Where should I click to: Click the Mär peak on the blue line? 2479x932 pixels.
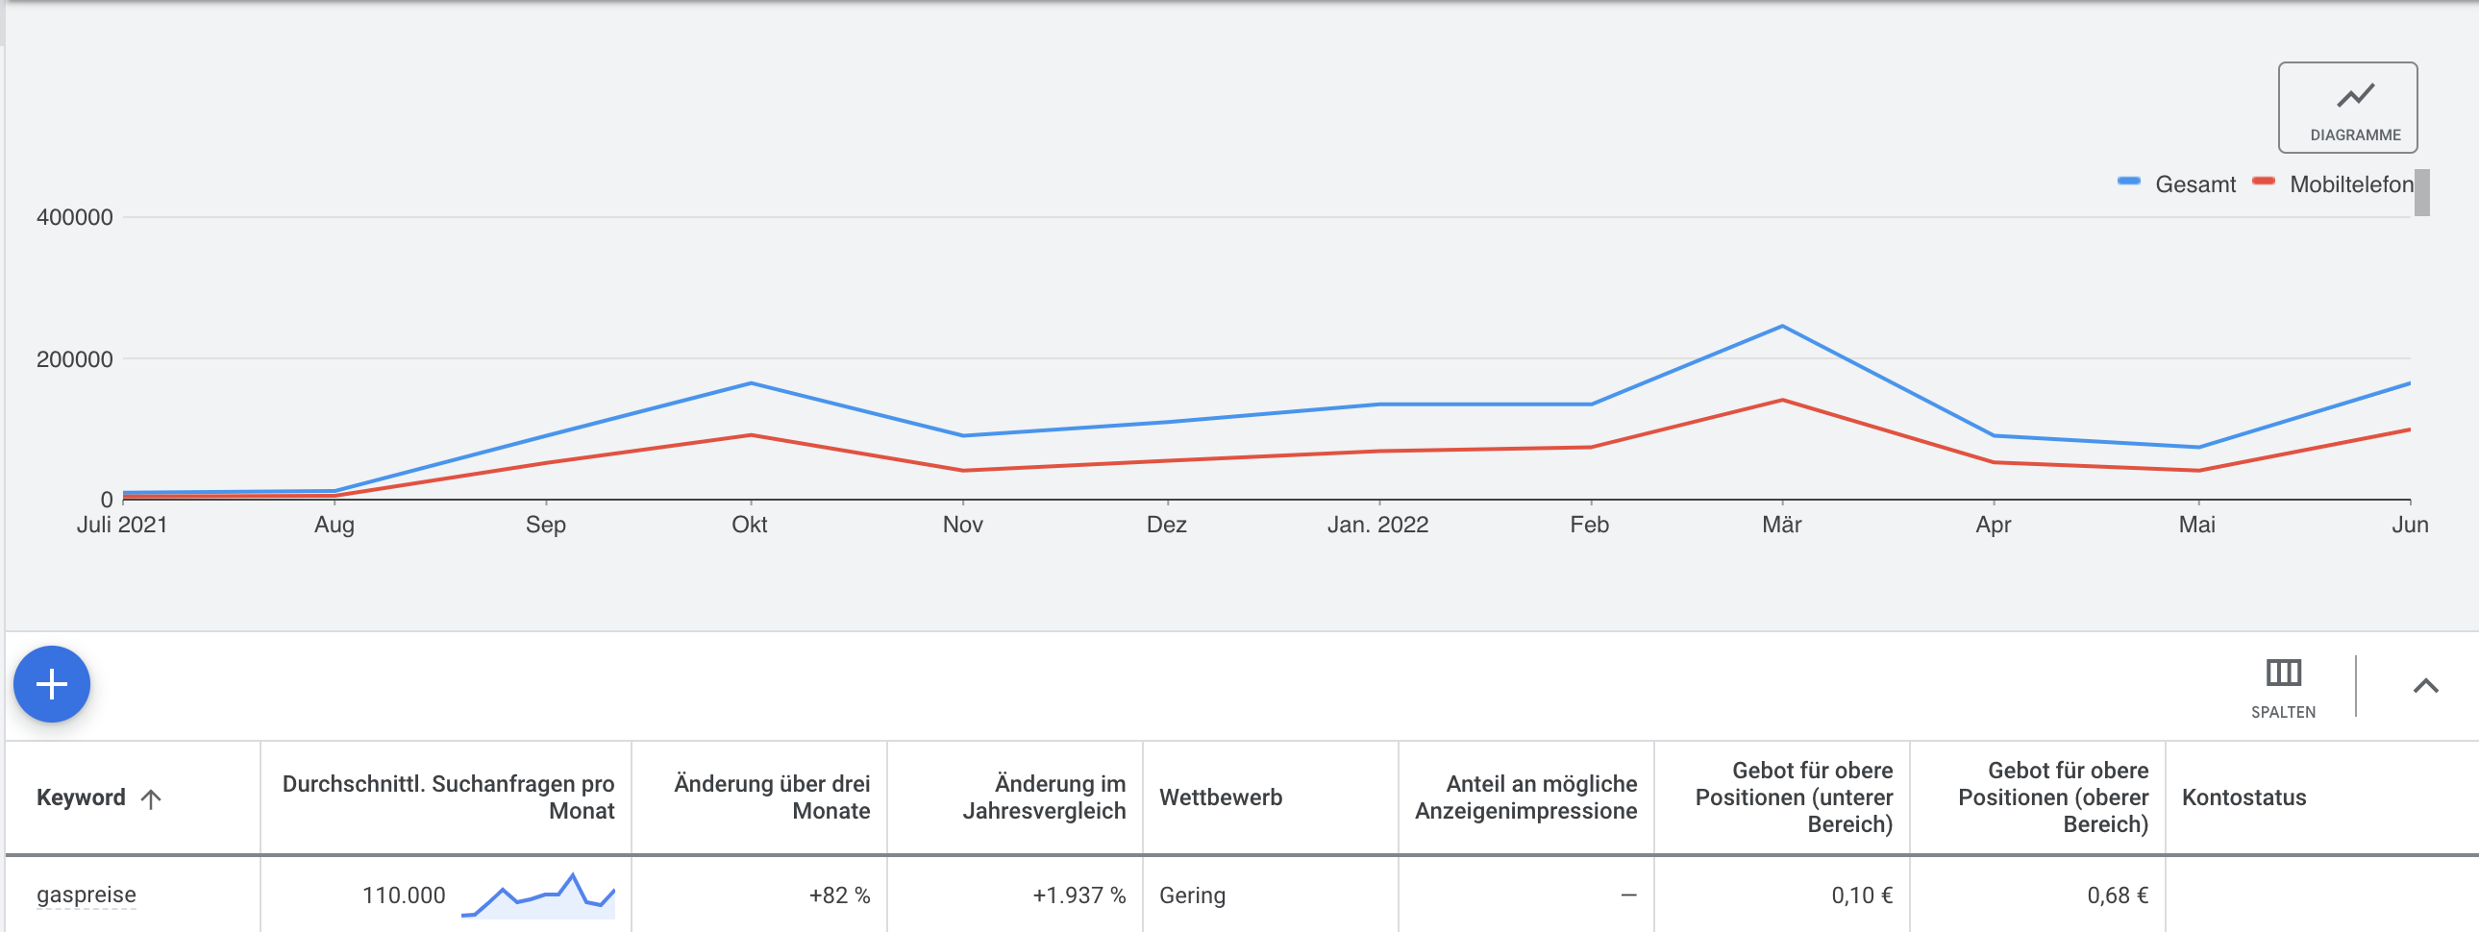1782,326
